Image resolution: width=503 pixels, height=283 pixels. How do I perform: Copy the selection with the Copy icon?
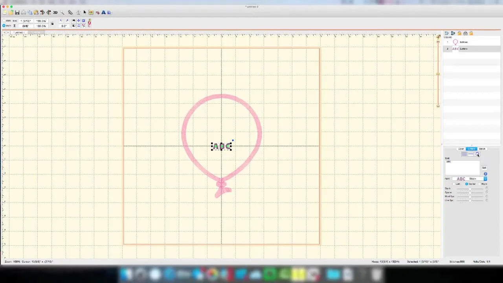coord(30,13)
